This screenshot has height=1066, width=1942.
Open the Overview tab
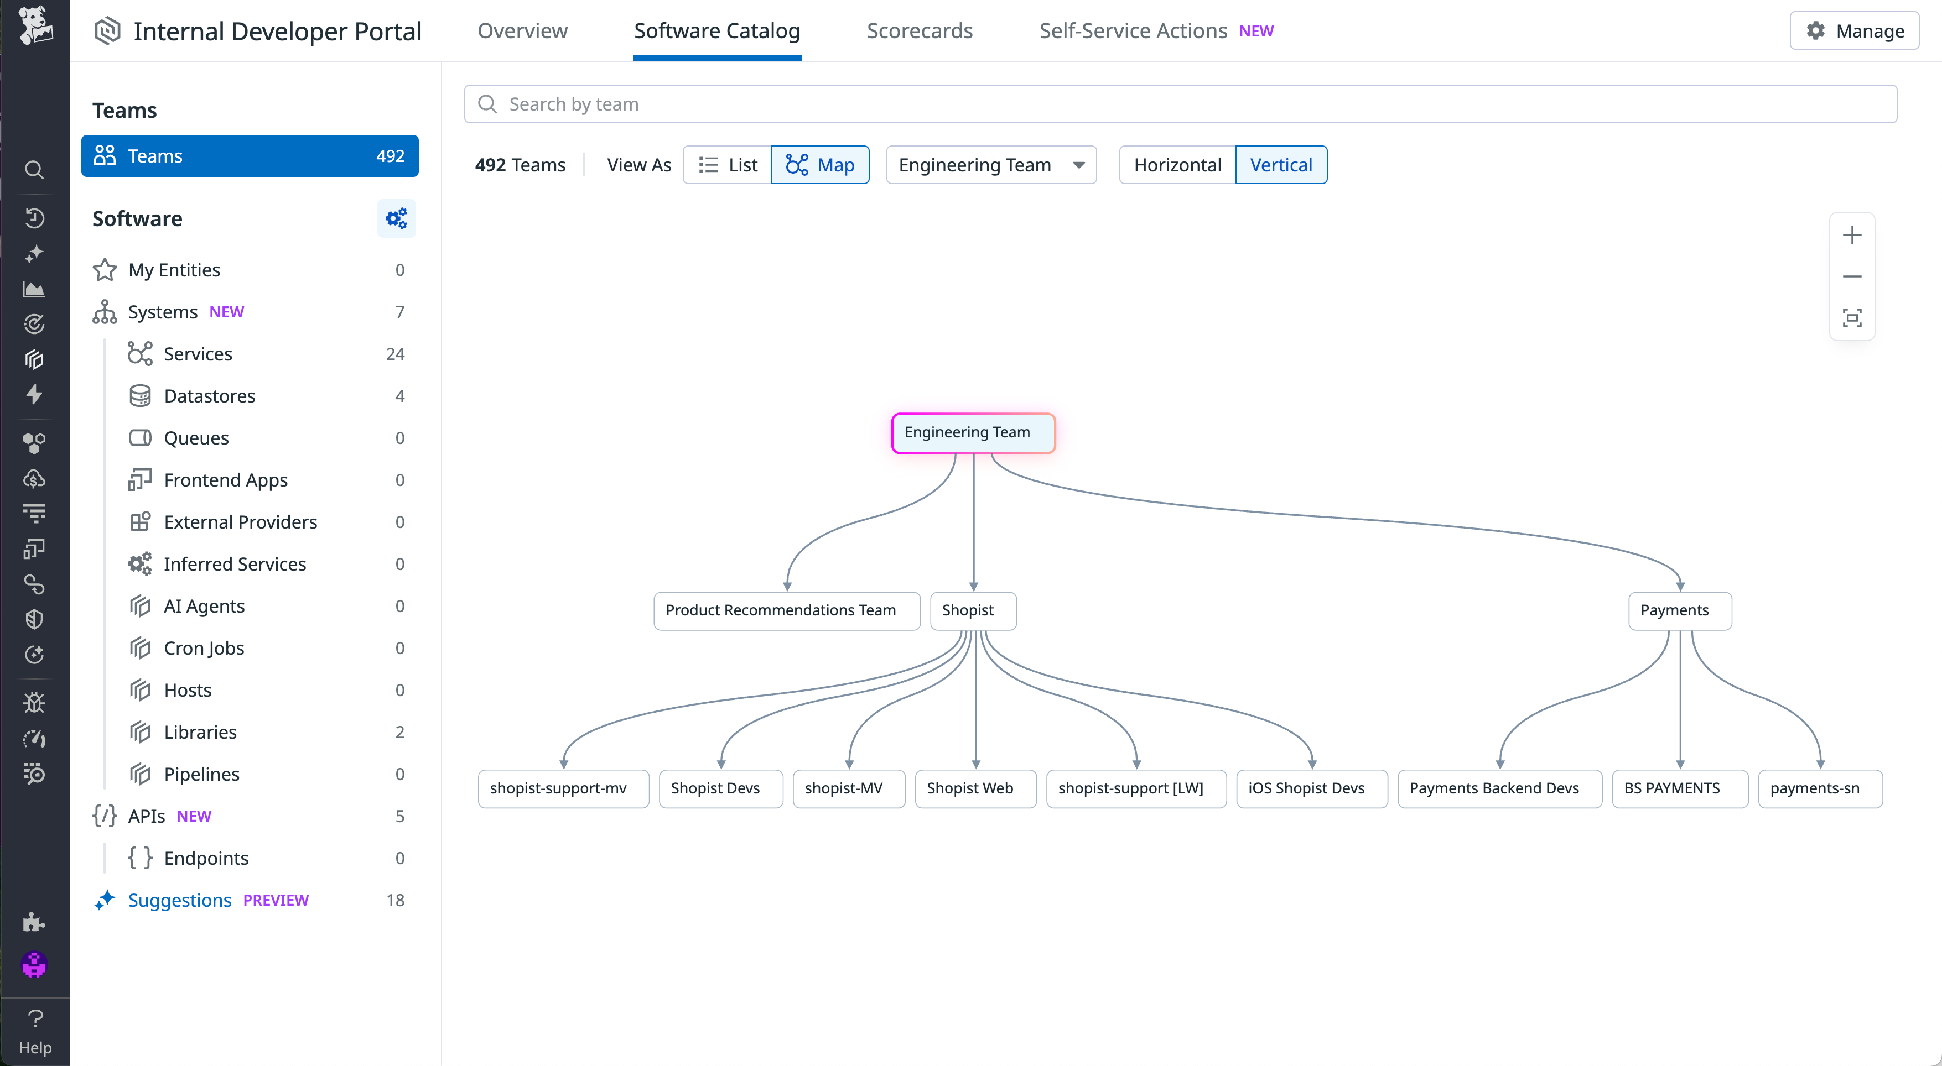click(x=522, y=31)
